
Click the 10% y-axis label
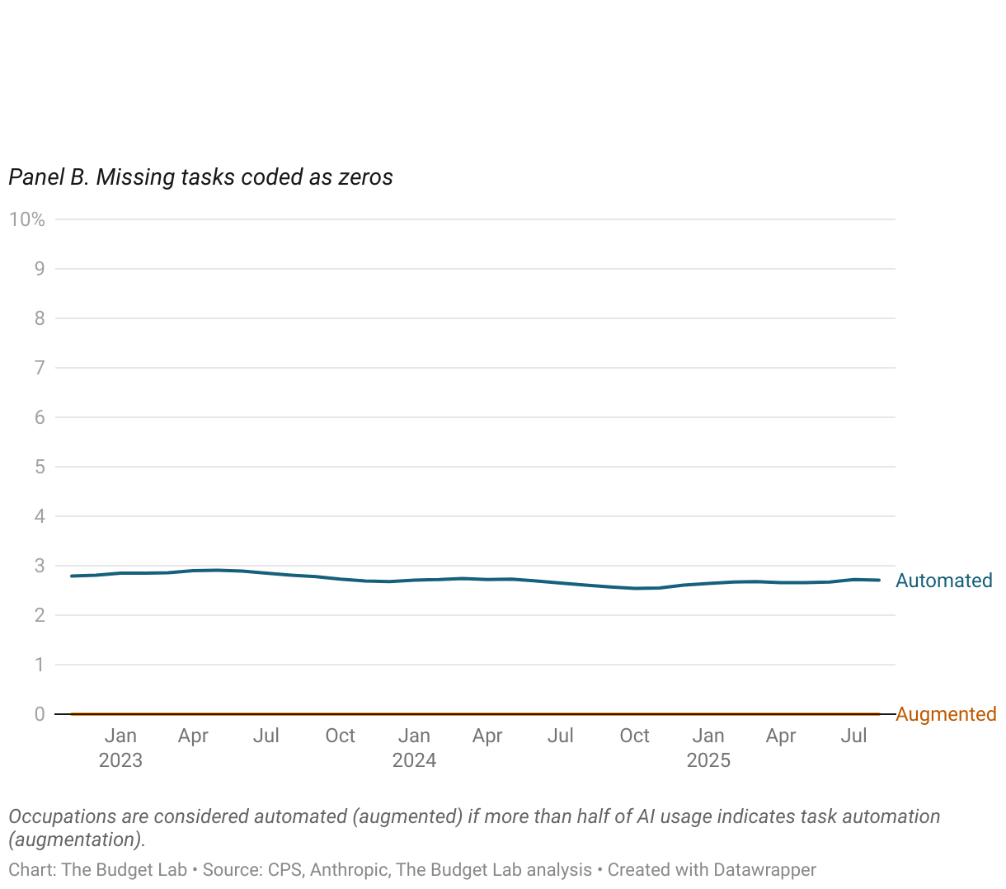[x=27, y=219]
